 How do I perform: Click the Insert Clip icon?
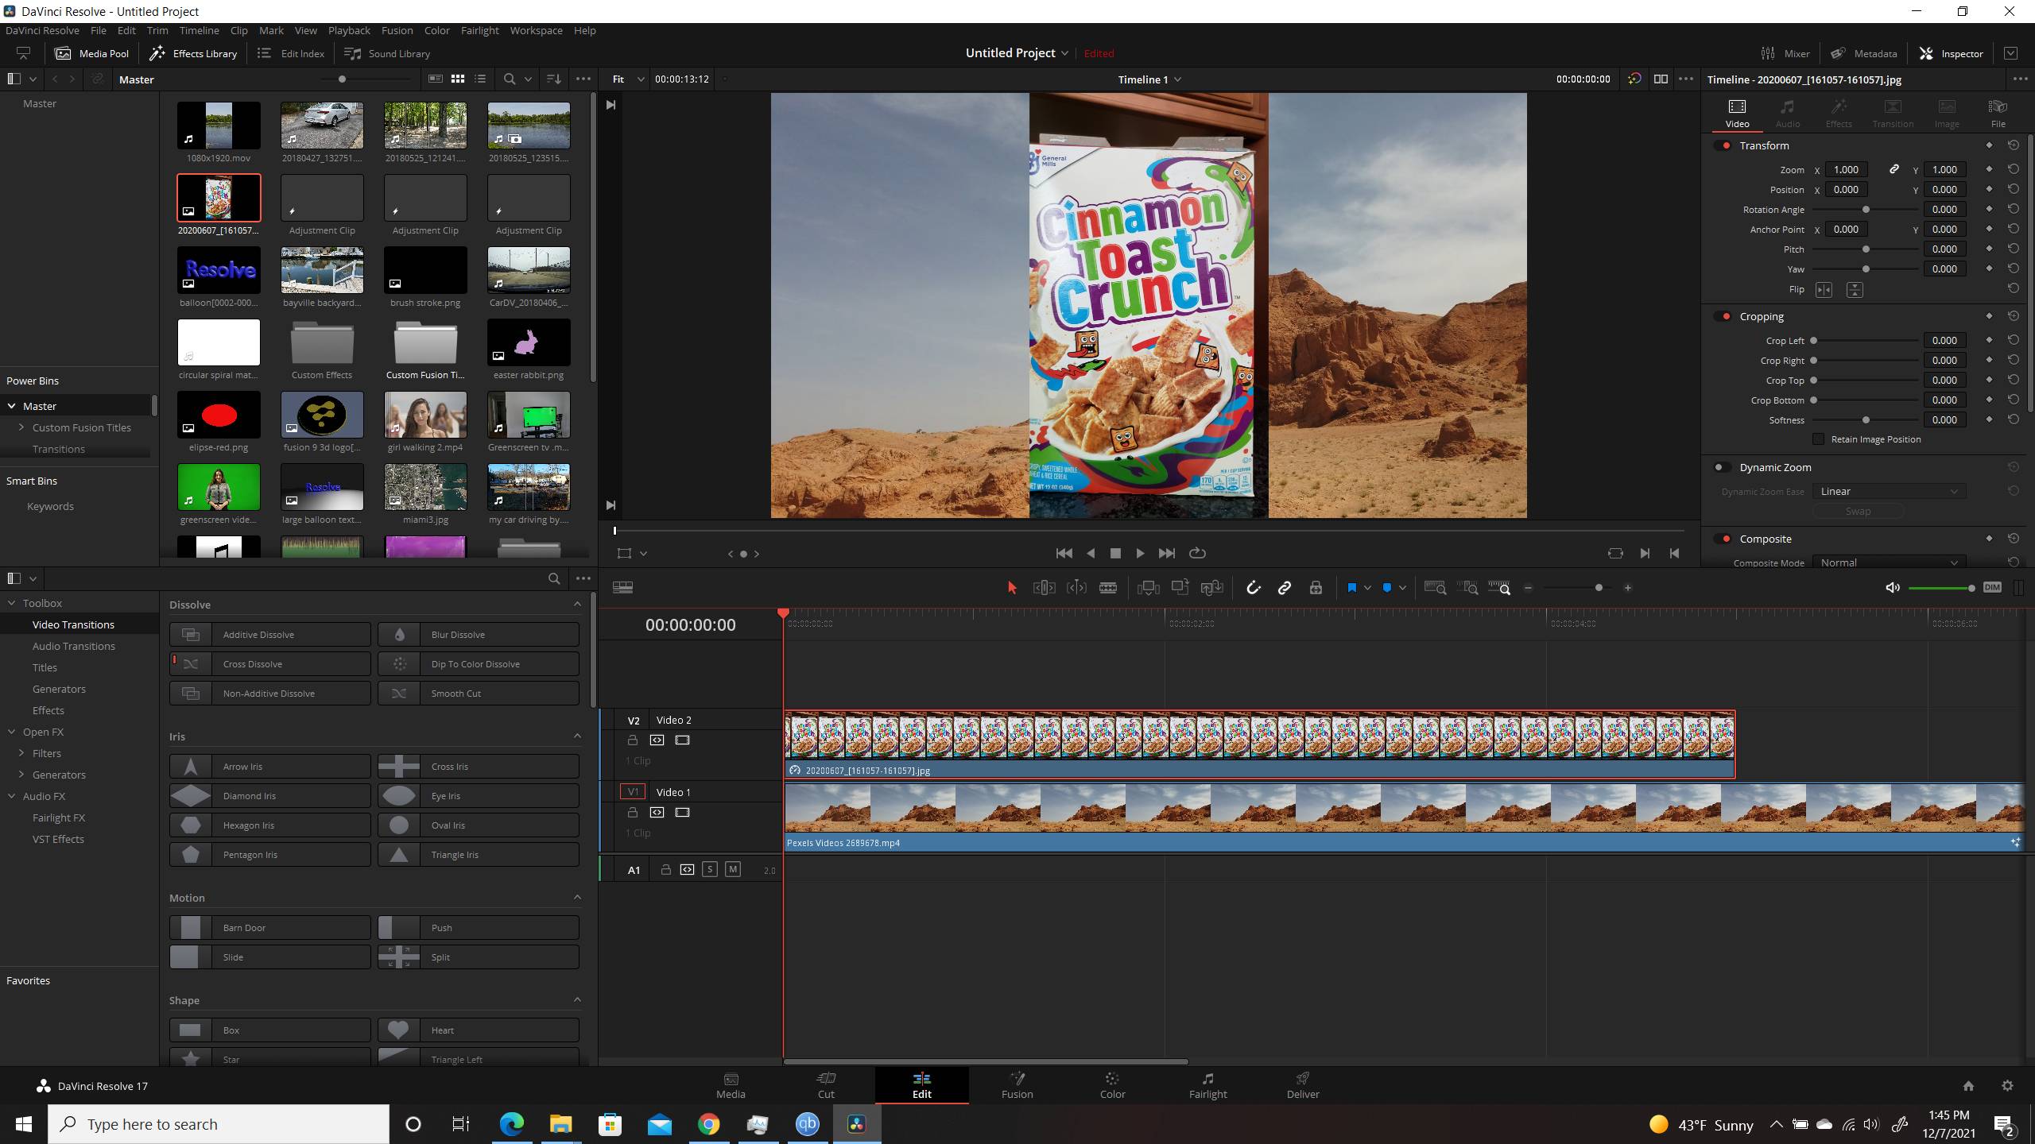point(1148,588)
